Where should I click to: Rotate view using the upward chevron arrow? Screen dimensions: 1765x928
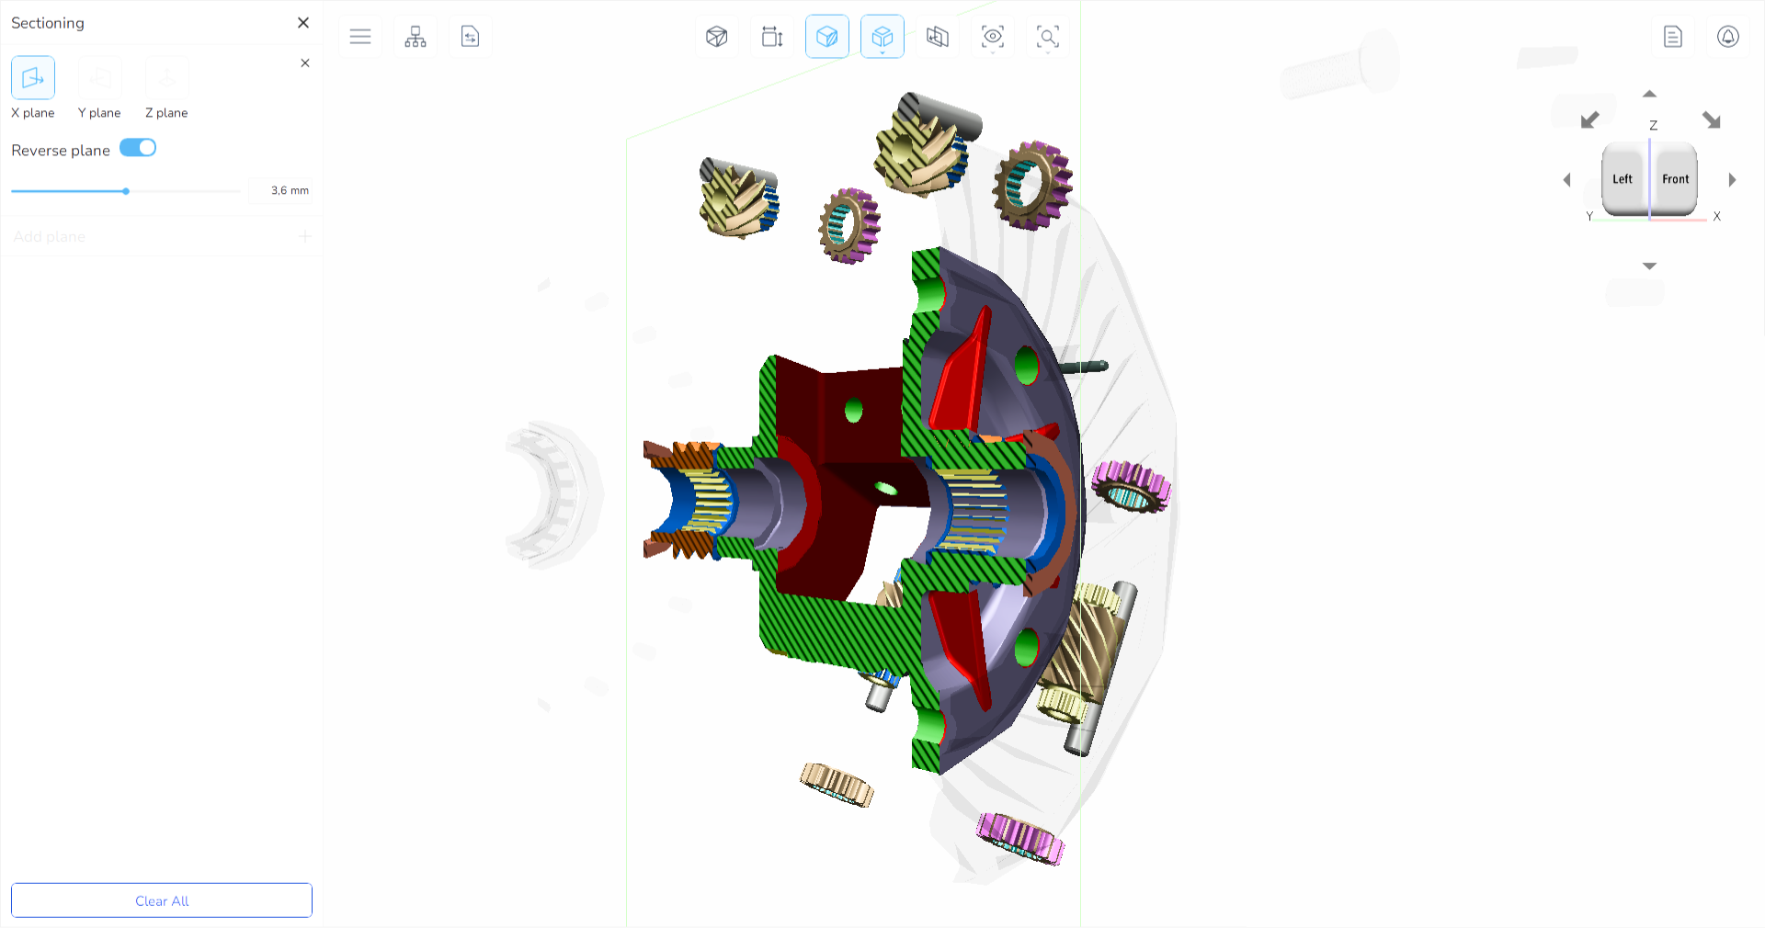pos(1650,94)
